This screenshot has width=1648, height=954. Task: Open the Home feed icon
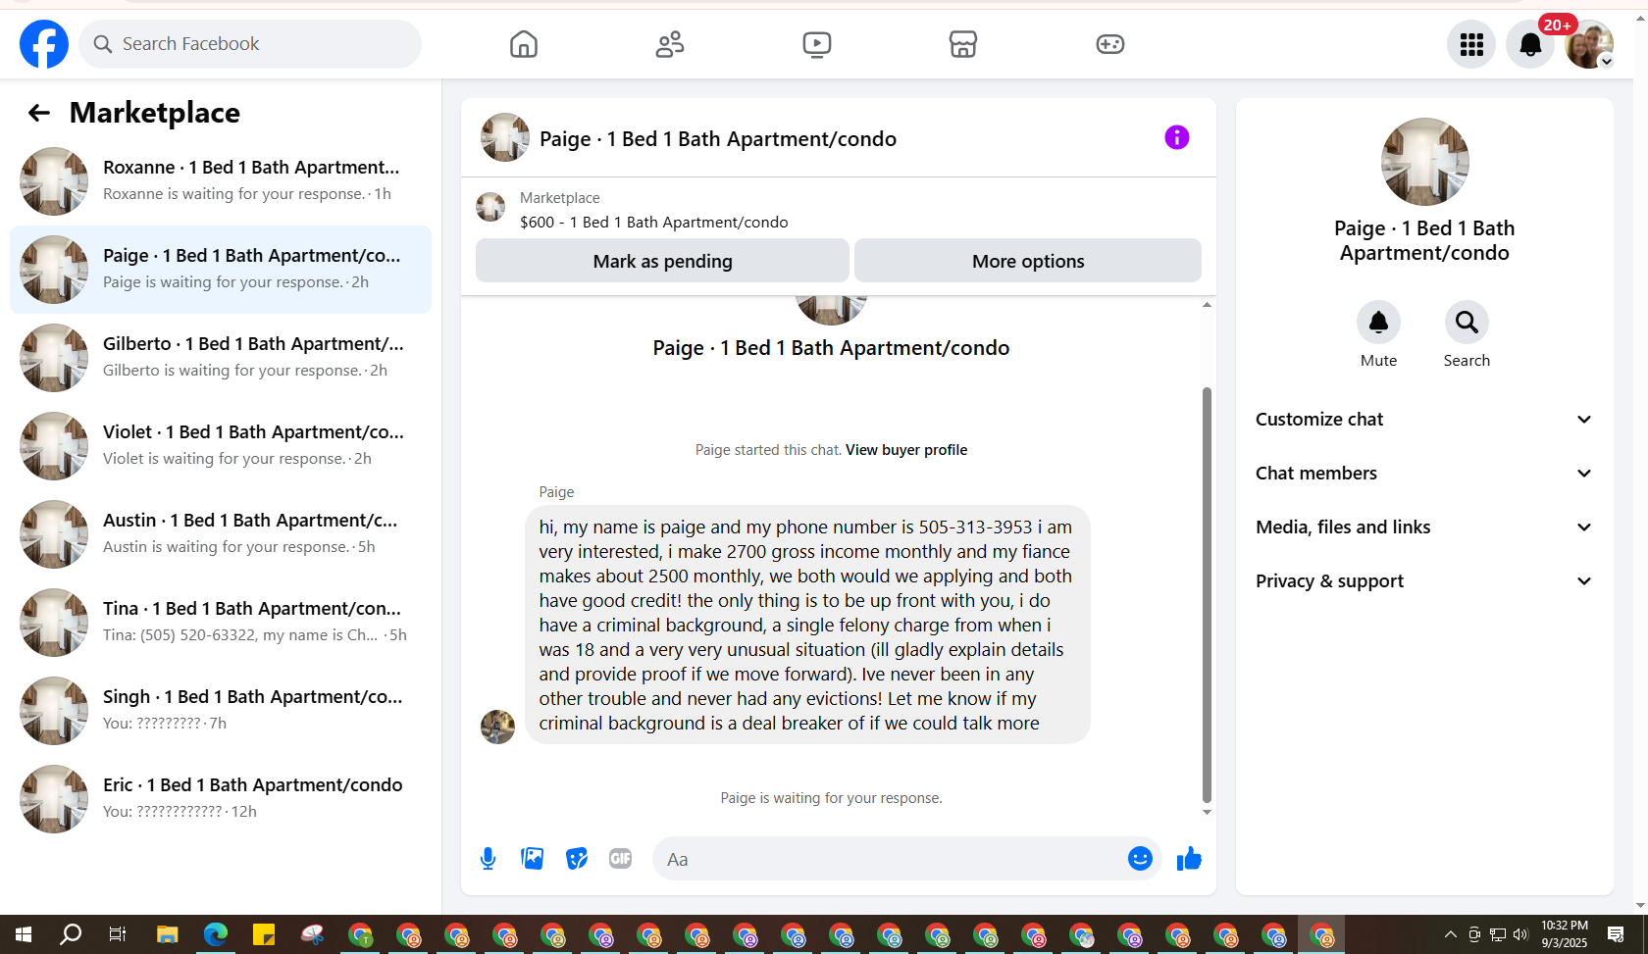pos(524,44)
